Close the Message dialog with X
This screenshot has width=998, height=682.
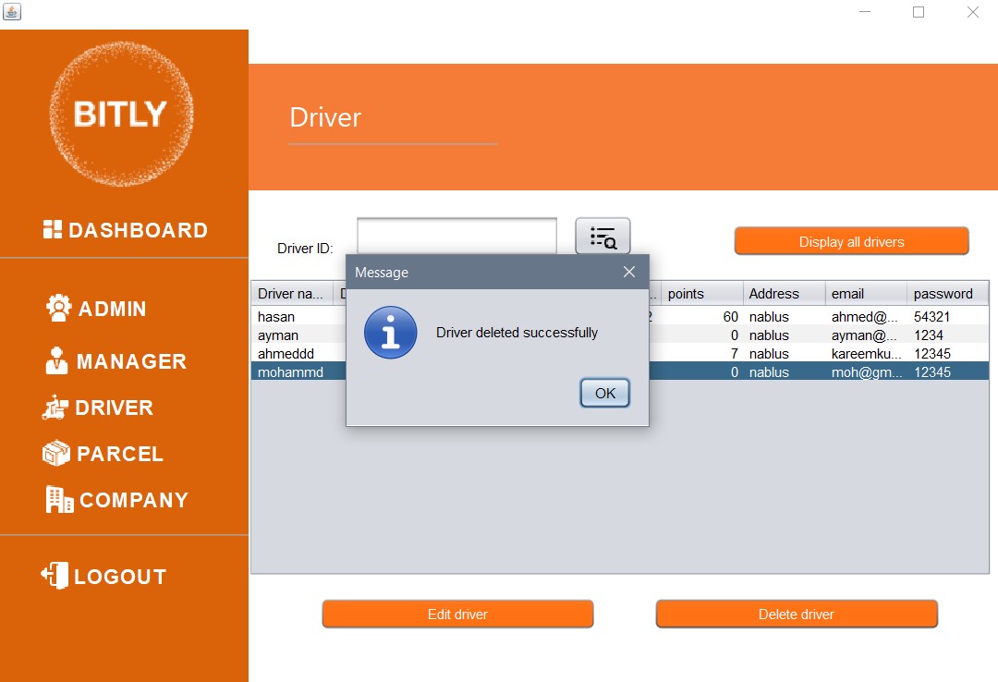629,272
